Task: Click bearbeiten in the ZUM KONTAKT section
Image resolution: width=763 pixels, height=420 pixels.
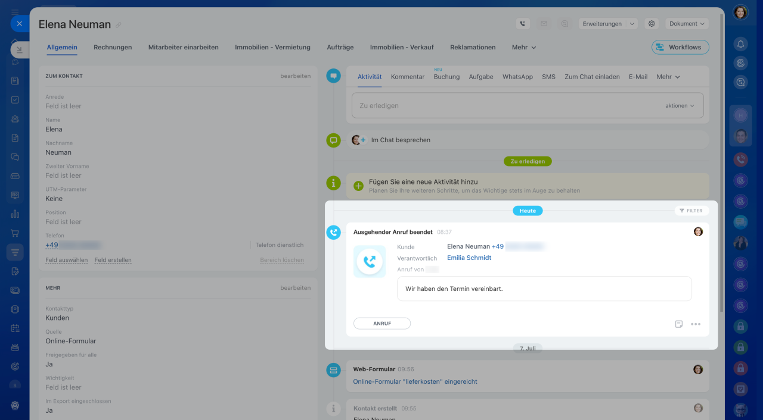Action: point(296,76)
